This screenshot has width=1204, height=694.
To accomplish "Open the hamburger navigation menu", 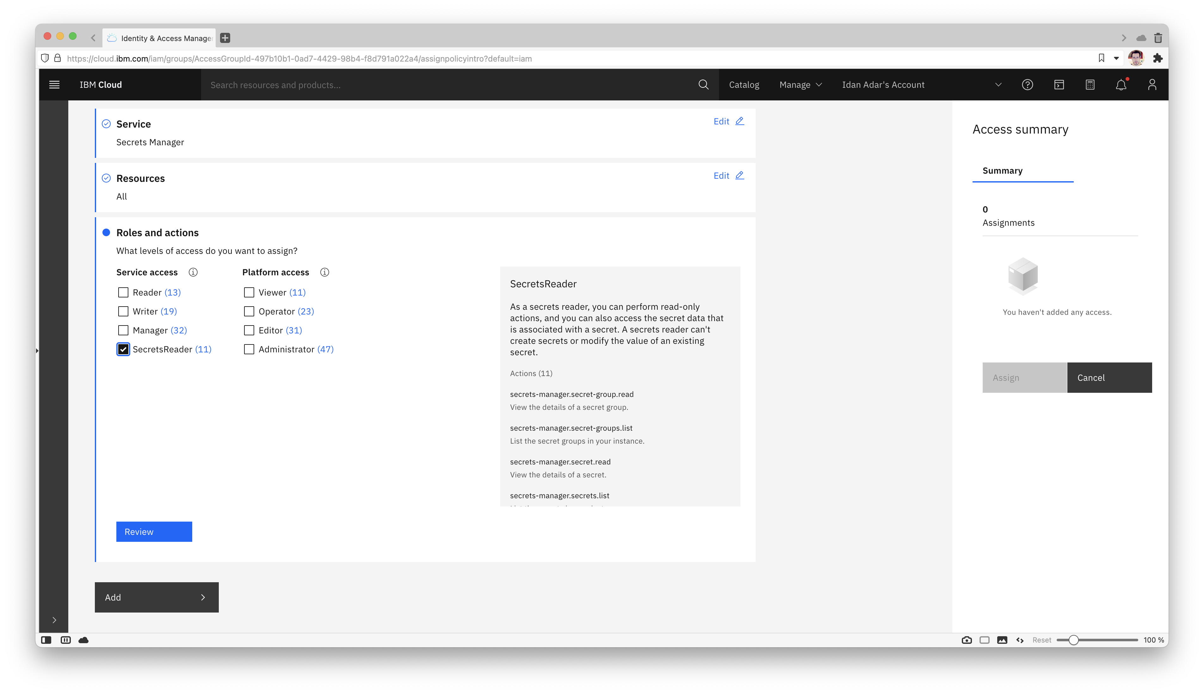I will [x=54, y=84].
